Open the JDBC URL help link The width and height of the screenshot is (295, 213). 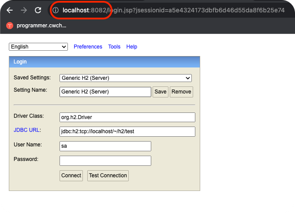[x=26, y=130]
